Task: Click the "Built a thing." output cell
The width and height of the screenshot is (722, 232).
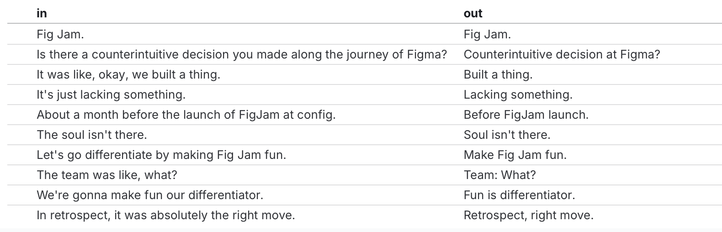Action: [x=498, y=74]
